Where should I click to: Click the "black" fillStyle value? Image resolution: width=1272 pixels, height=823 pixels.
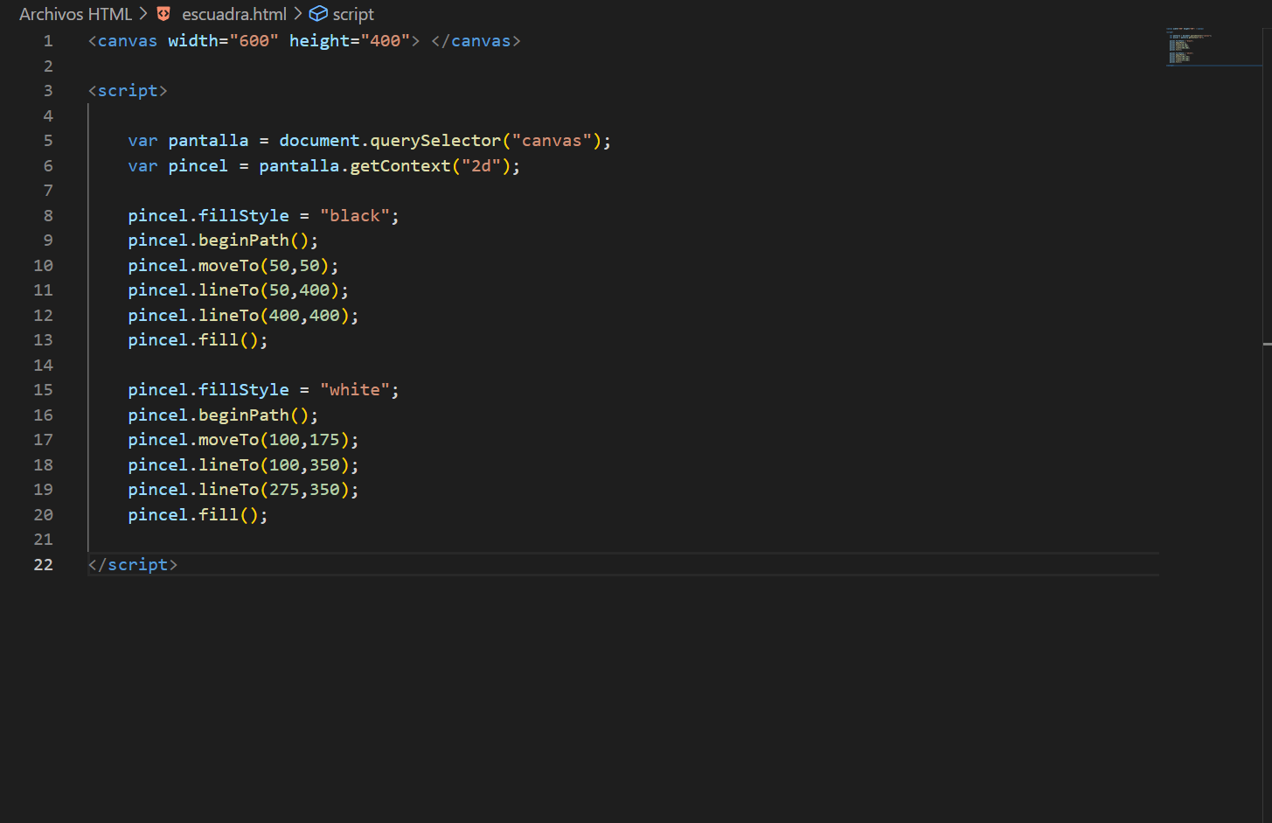pos(355,216)
